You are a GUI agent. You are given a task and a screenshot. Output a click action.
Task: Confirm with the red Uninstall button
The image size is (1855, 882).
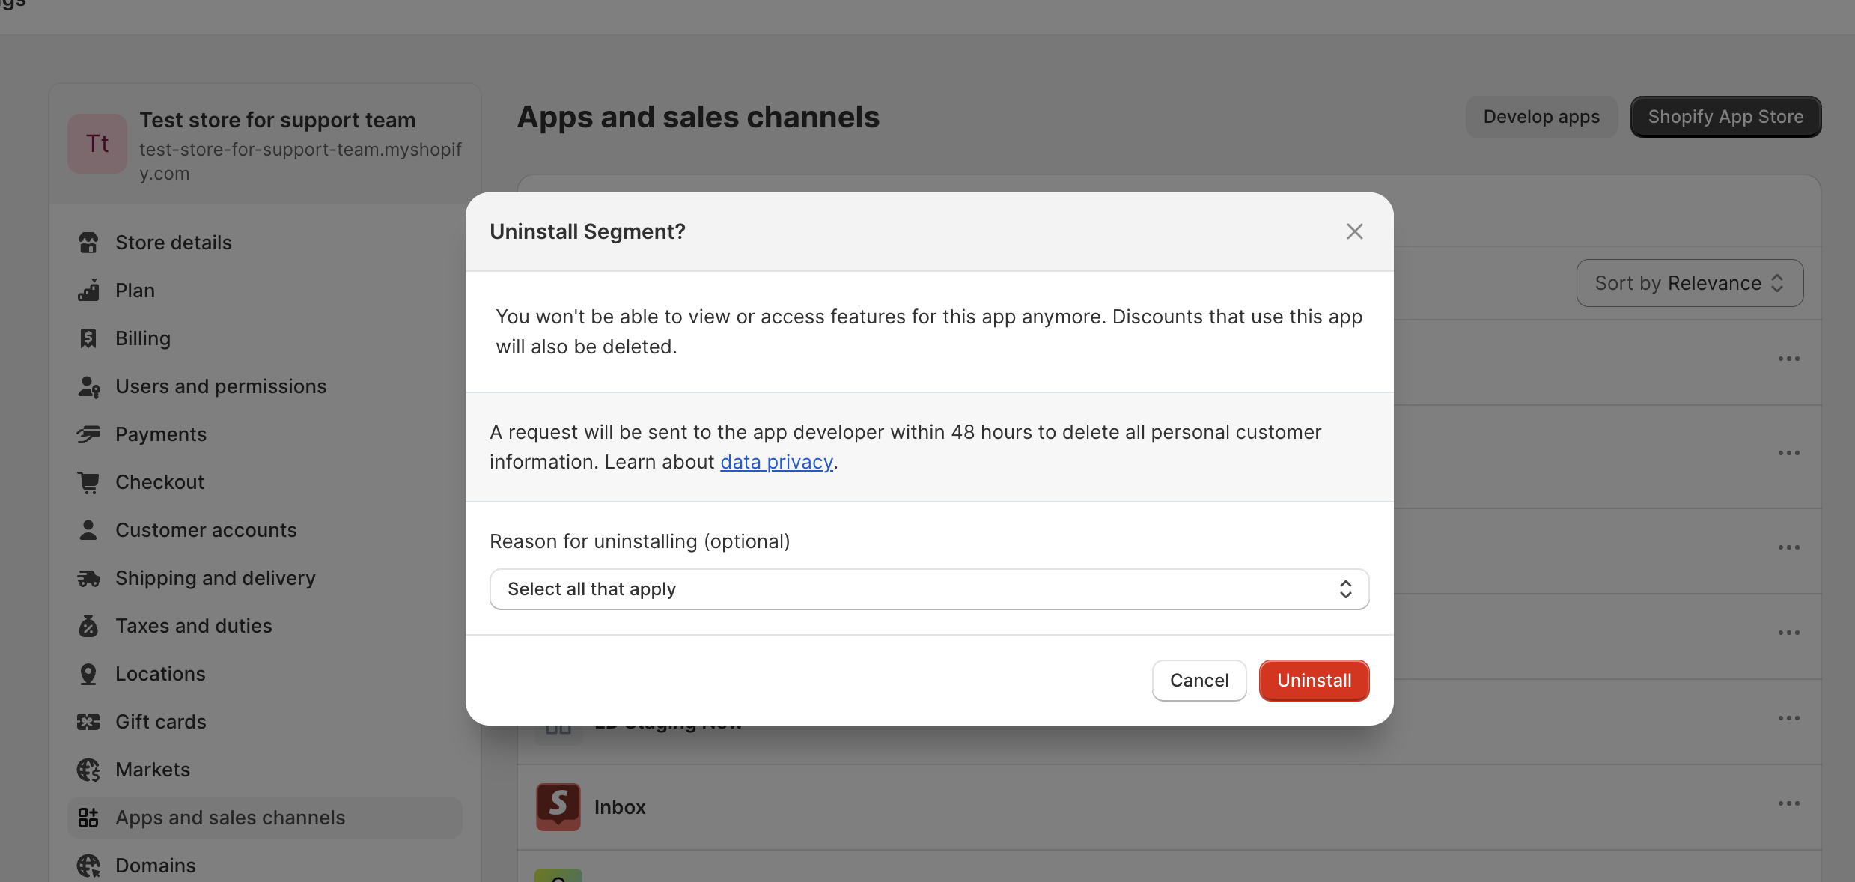[x=1314, y=681]
